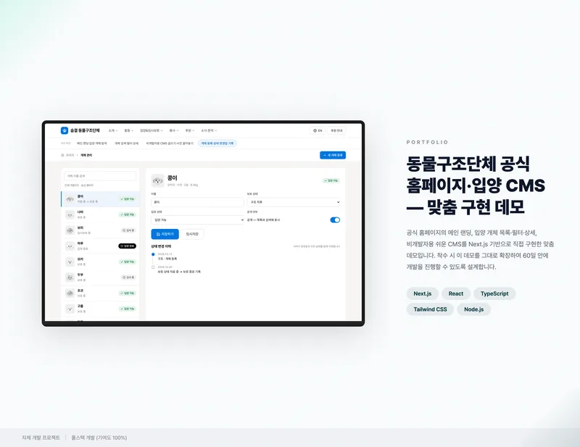Click the hollow dot in status history
The width and height of the screenshot is (580, 447).
click(153, 267)
